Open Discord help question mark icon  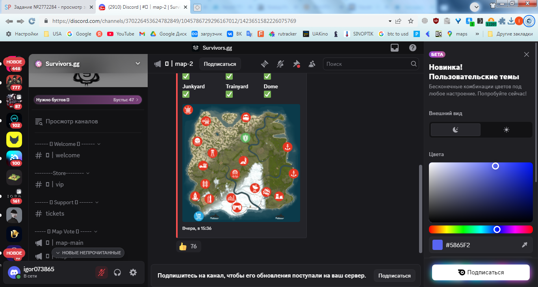click(x=413, y=48)
